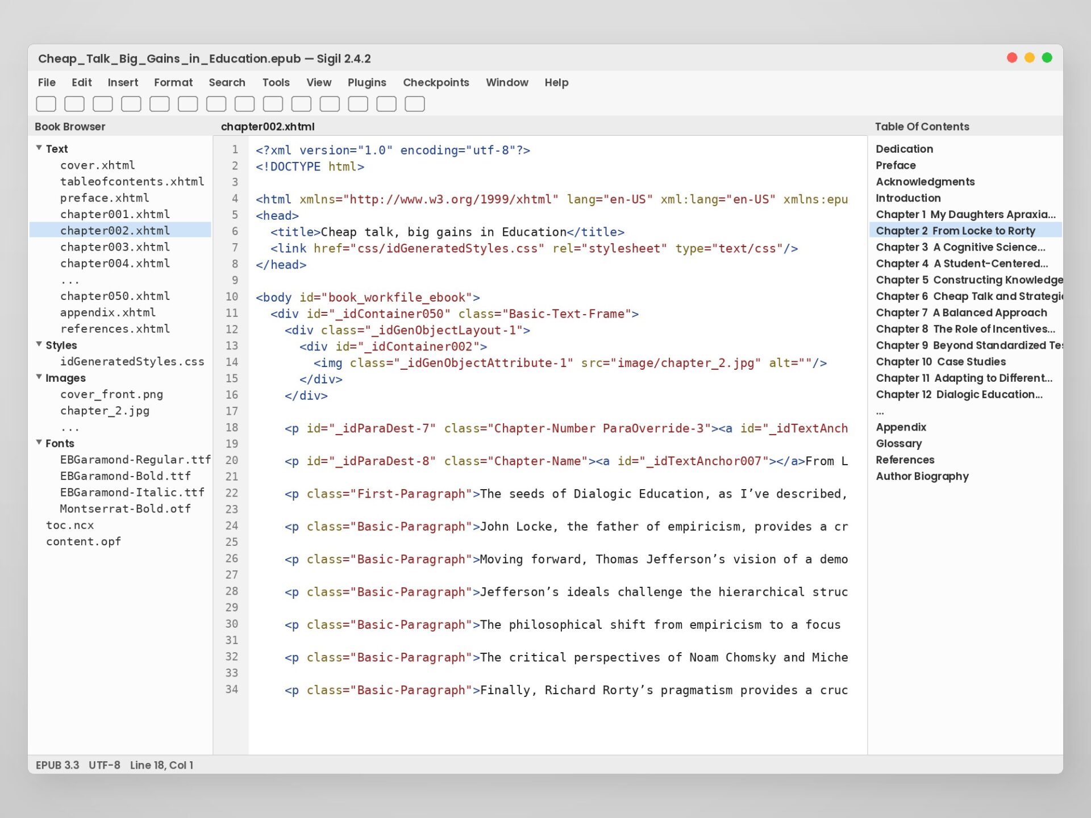1091x818 pixels.
Task: Open the Window menu
Action: click(507, 82)
